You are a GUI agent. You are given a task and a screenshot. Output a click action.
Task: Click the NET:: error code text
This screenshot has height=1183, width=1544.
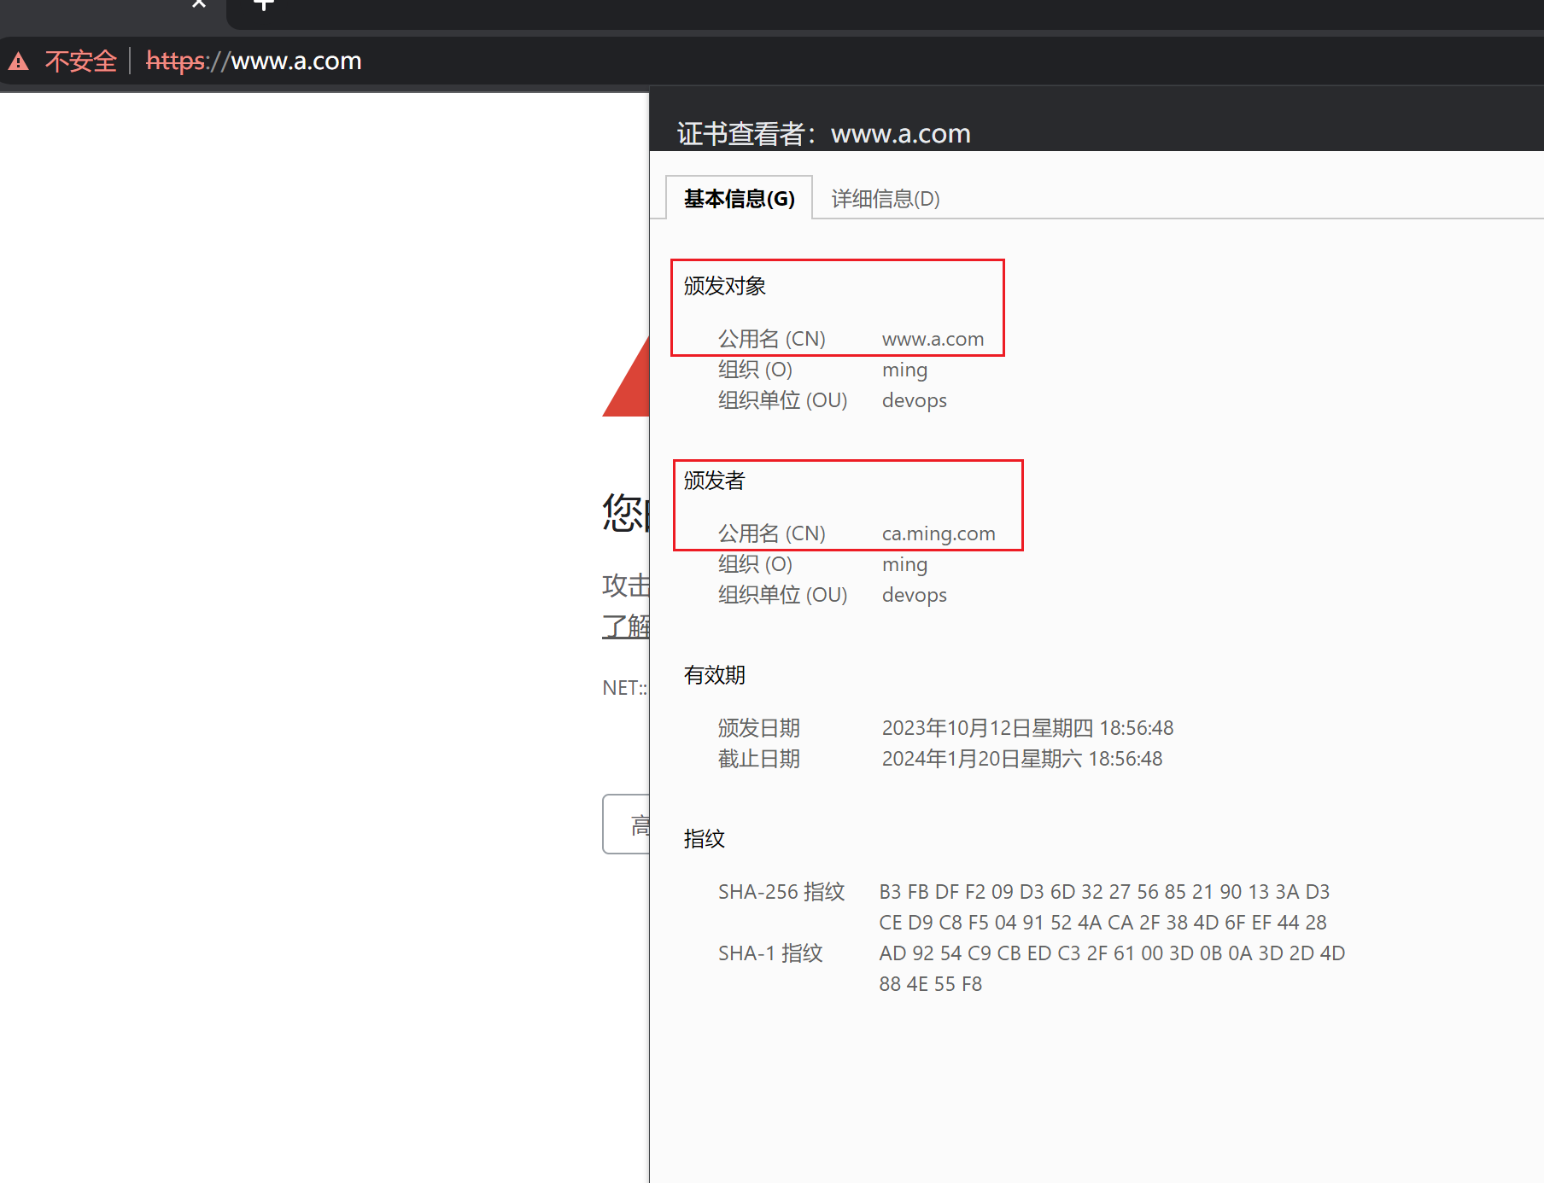(x=624, y=688)
